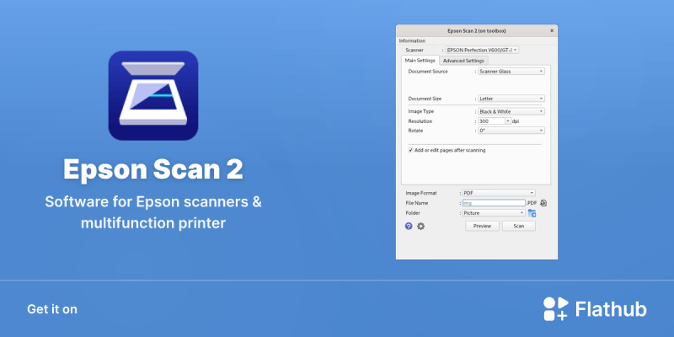Viewport: 674px width, 337px height.
Task: Open the help question mark icon
Action: (409, 226)
